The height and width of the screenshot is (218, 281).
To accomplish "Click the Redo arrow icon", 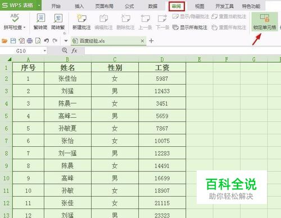I will point(55,41).
